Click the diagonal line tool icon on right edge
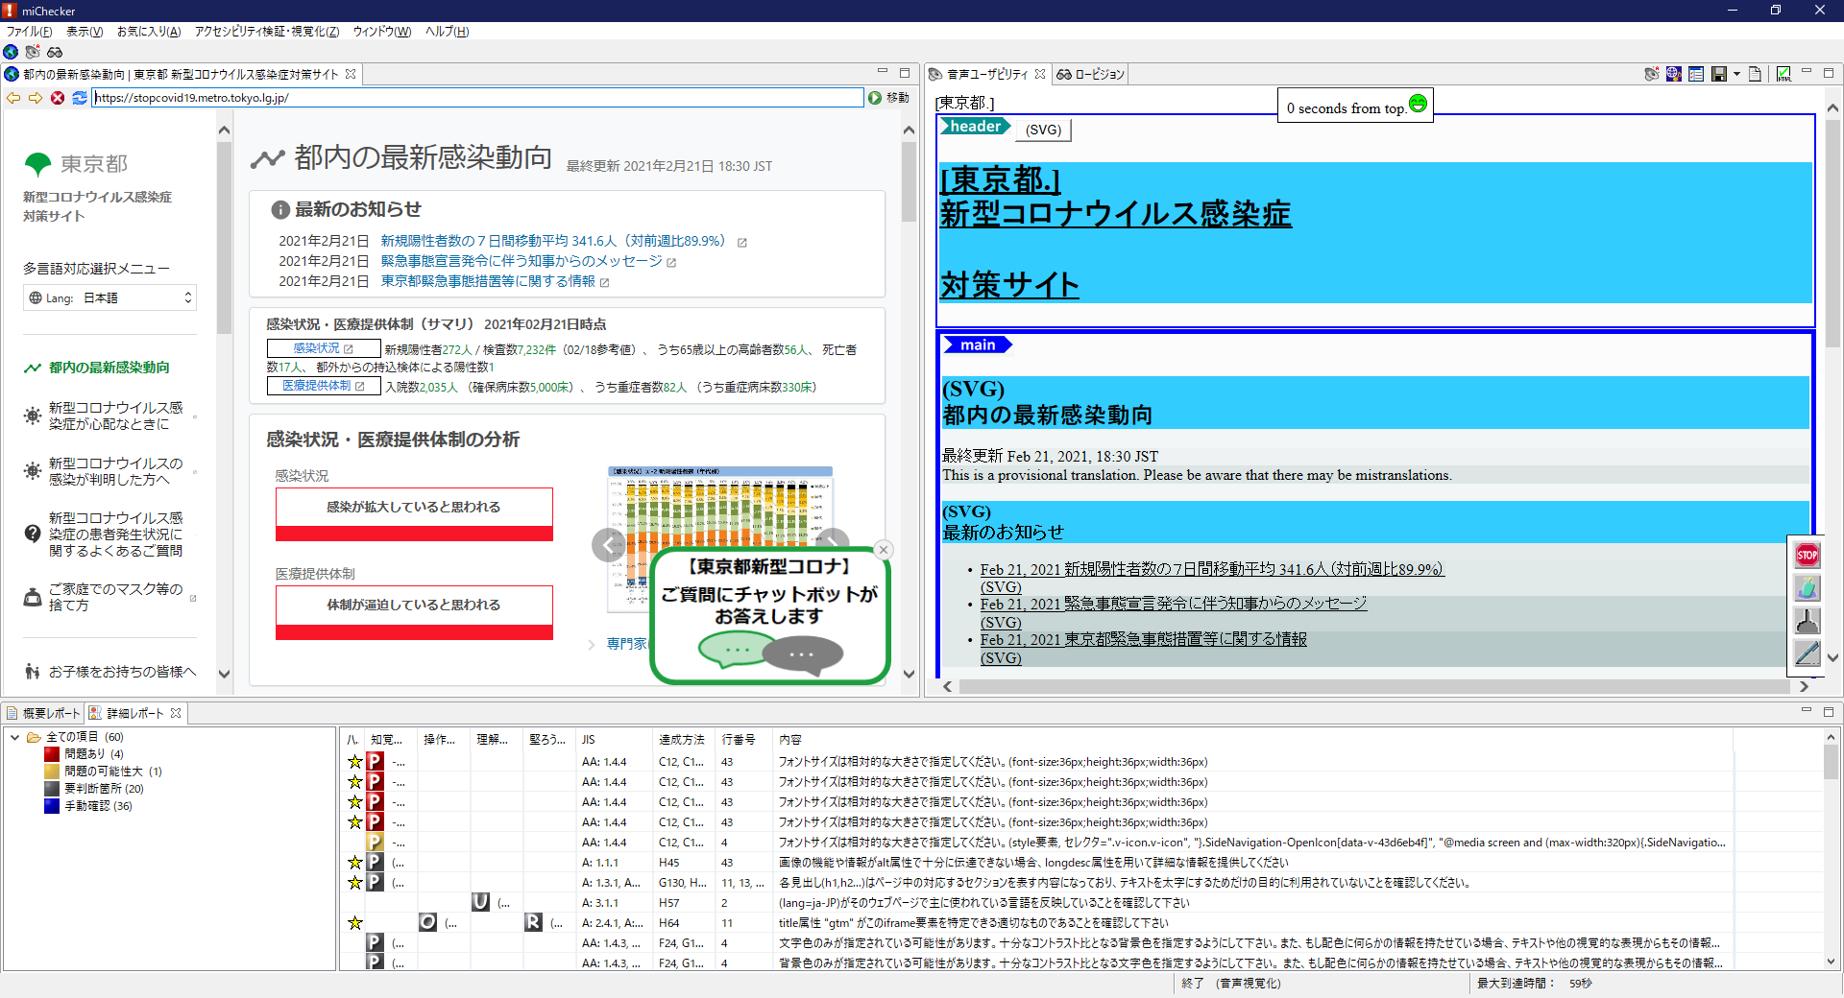This screenshot has width=1844, height=998. 1807,653
